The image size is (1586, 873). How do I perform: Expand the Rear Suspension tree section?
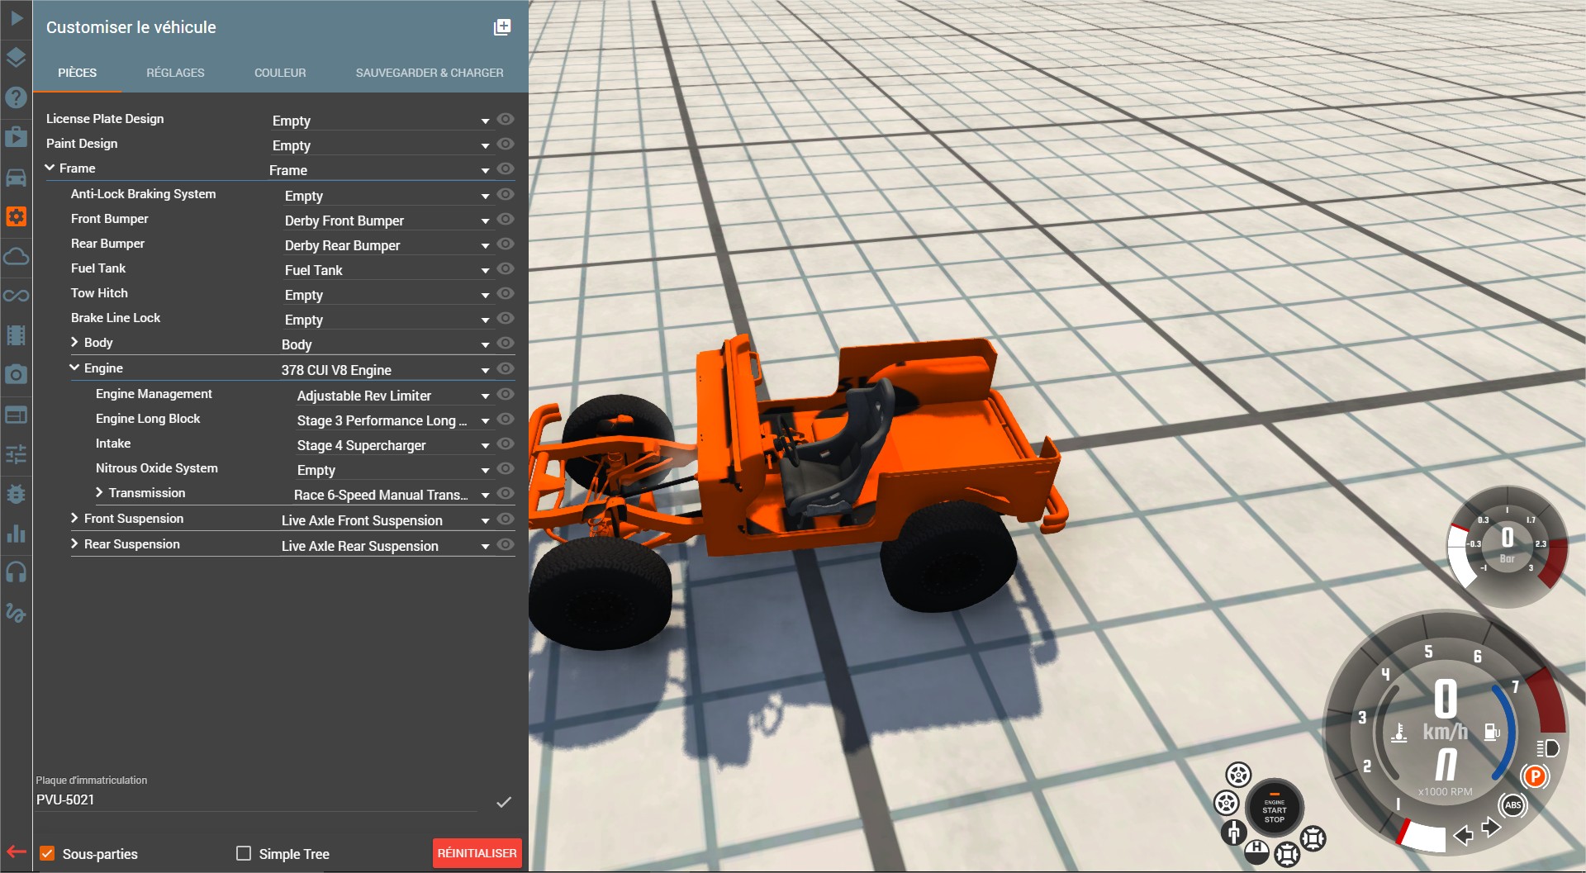75,543
